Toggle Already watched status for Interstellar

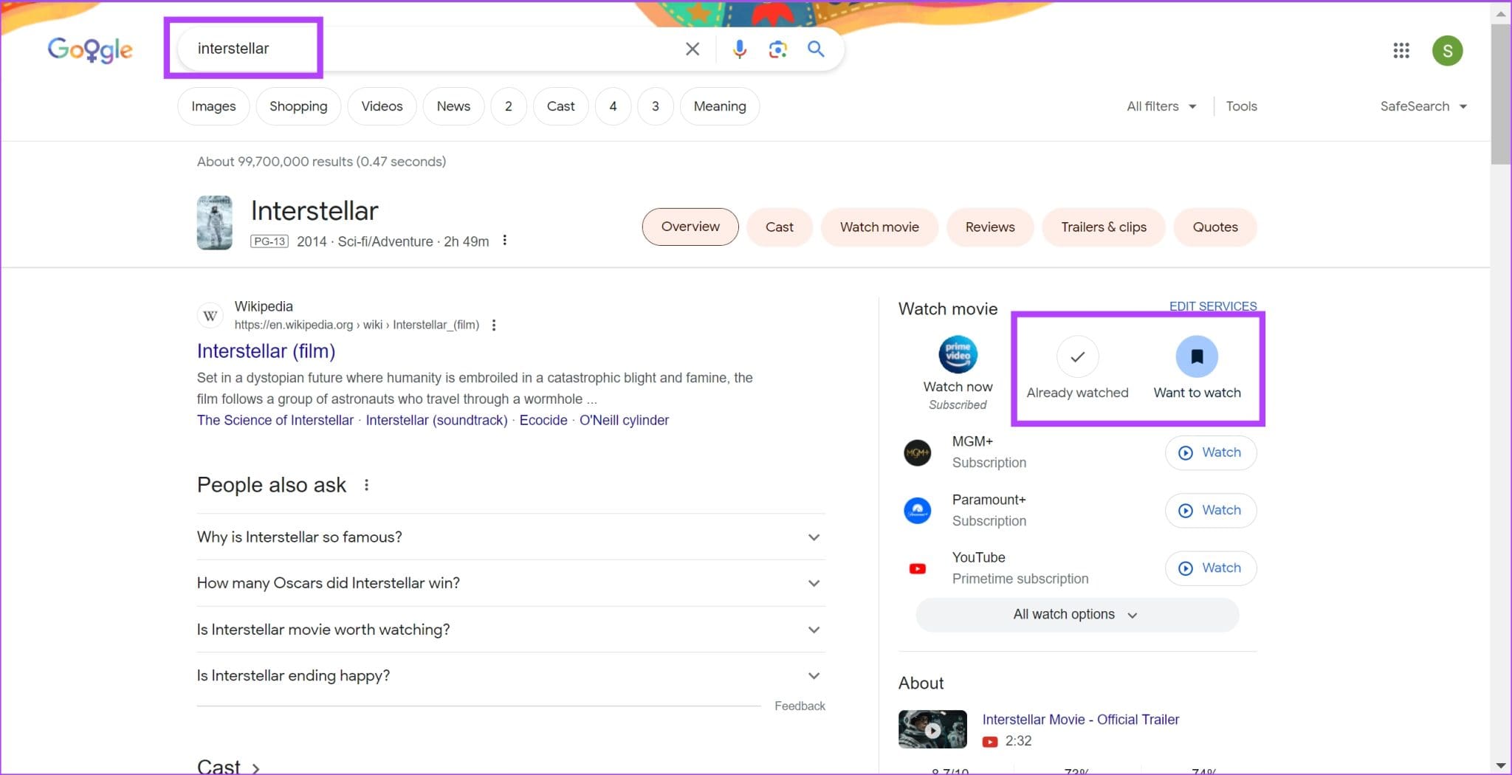tap(1077, 356)
